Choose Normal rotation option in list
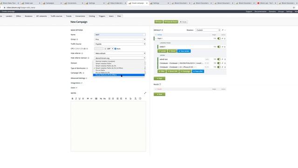 (119, 61)
